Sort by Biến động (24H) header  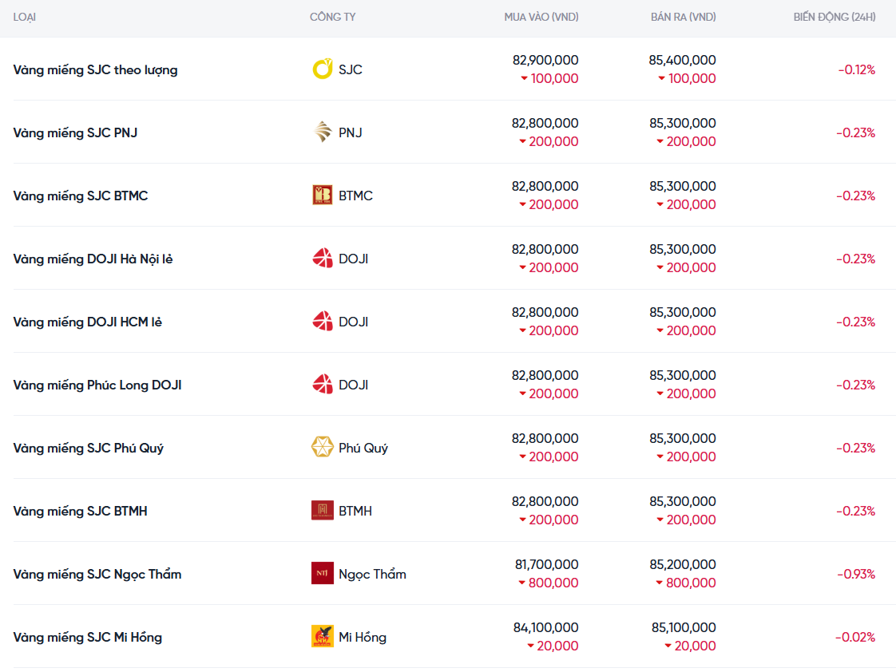click(834, 17)
